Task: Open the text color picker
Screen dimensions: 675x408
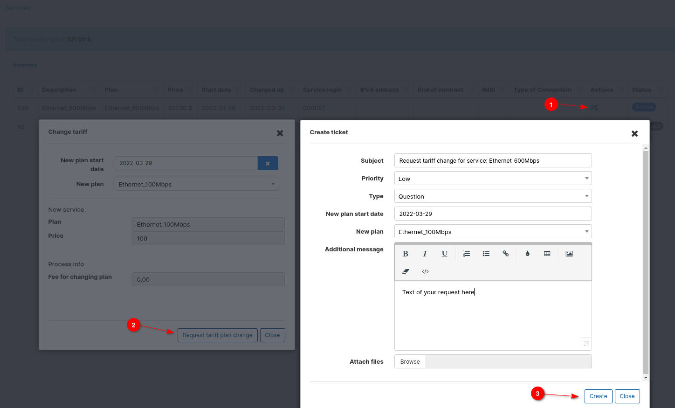Action: point(527,254)
